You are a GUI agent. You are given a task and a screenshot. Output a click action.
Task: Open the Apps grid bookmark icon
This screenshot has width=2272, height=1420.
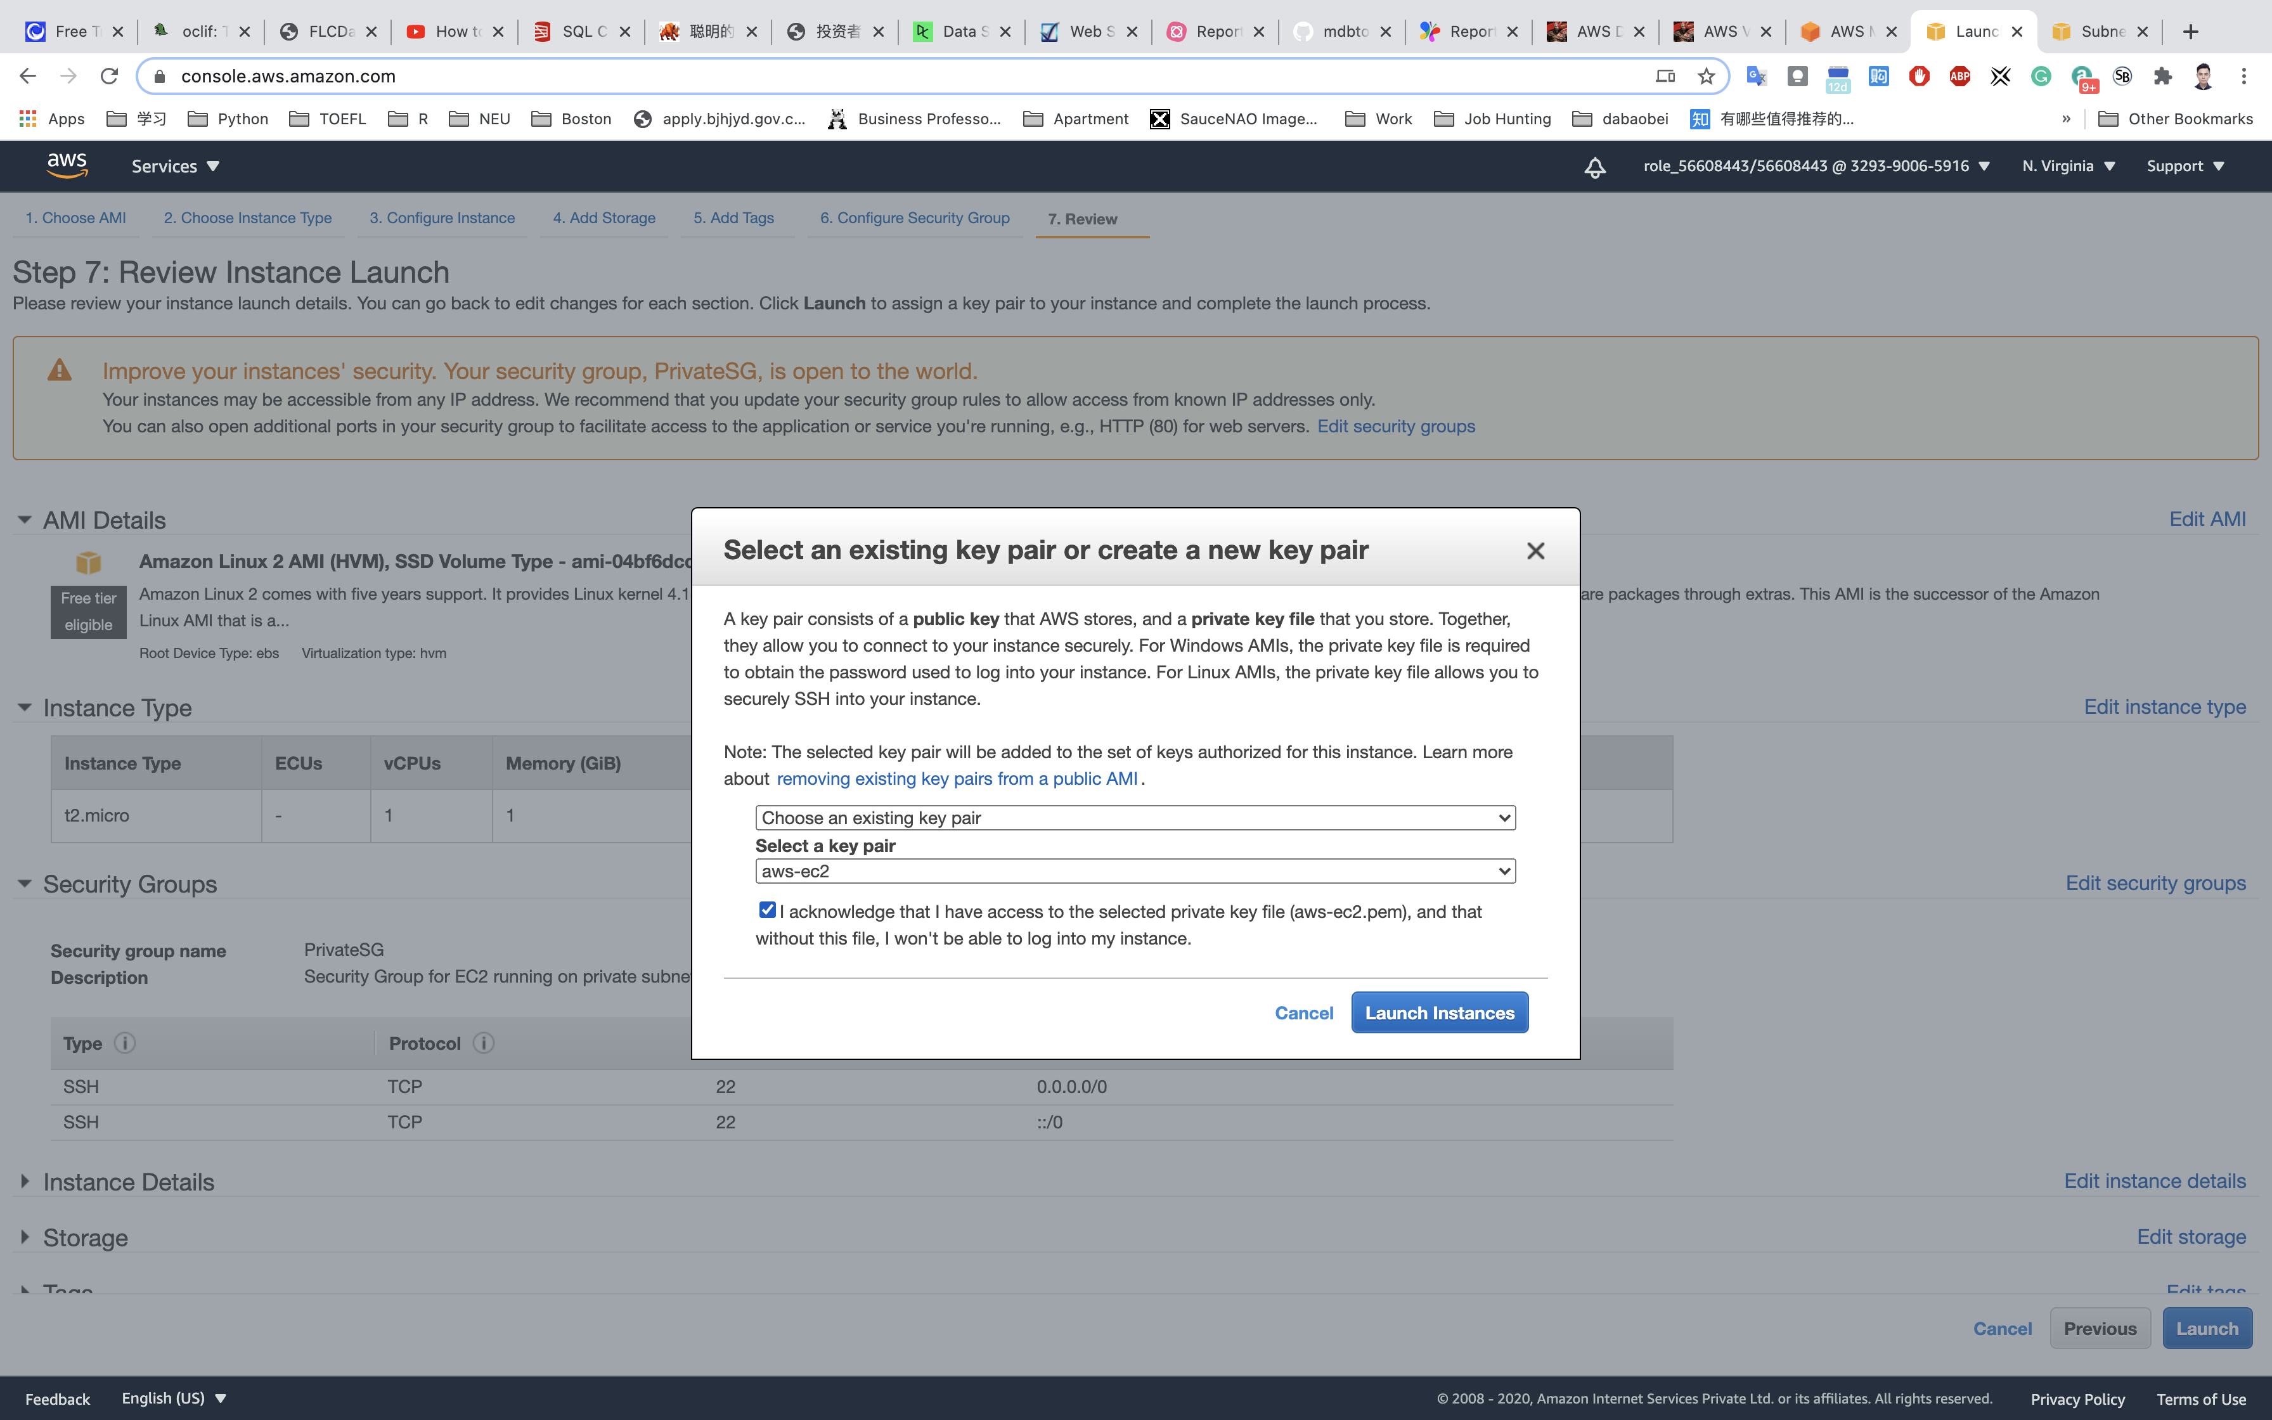27,119
